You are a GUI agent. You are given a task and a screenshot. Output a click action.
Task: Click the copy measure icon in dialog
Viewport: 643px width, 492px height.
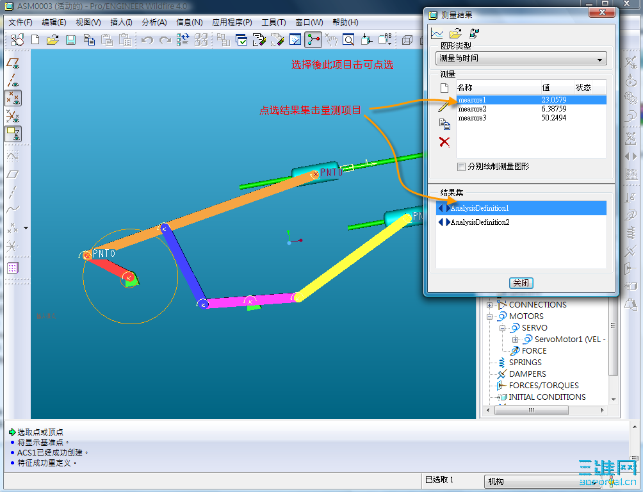pyautogui.click(x=444, y=124)
